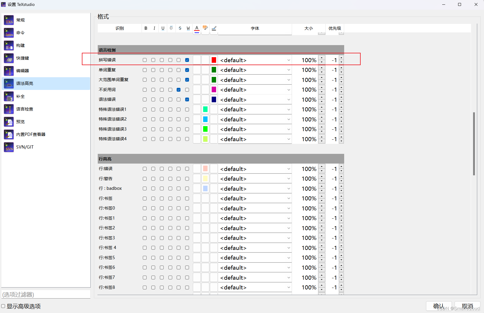Viewport: 484px width, 313px height.
Task: Click the 编辑器 editor icon
Action: [9, 71]
